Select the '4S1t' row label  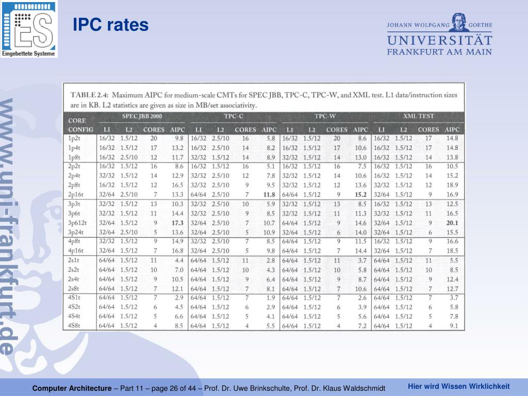click(74, 298)
